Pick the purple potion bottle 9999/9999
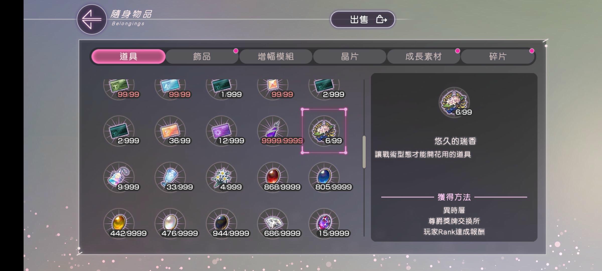Image resolution: width=602 pixels, height=271 pixels. [273, 131]
